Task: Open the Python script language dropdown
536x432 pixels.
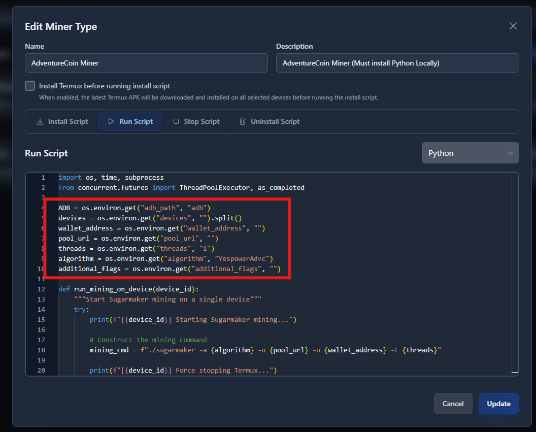Action: pyautogui.click(x=470, y=153)
